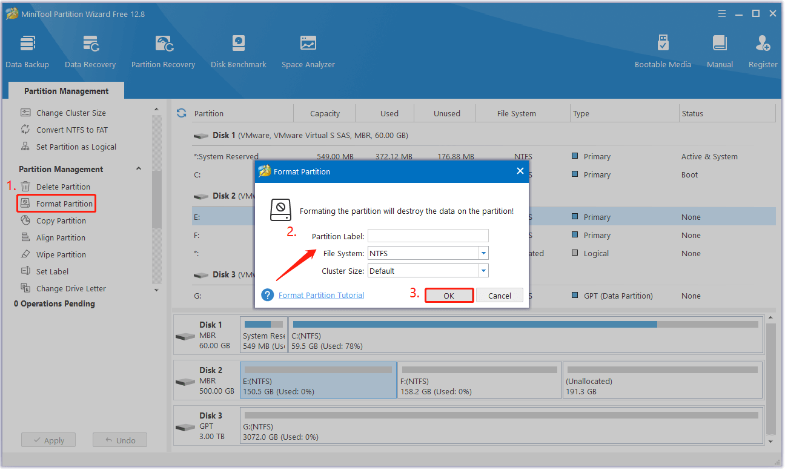The width and height of the screenshot is (785, 470).
Task: Select System Reserved partition row
Action: tap(483, 156)
